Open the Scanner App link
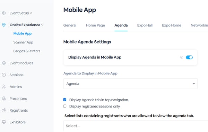This screenshot has width=208, height=132. 23,42
